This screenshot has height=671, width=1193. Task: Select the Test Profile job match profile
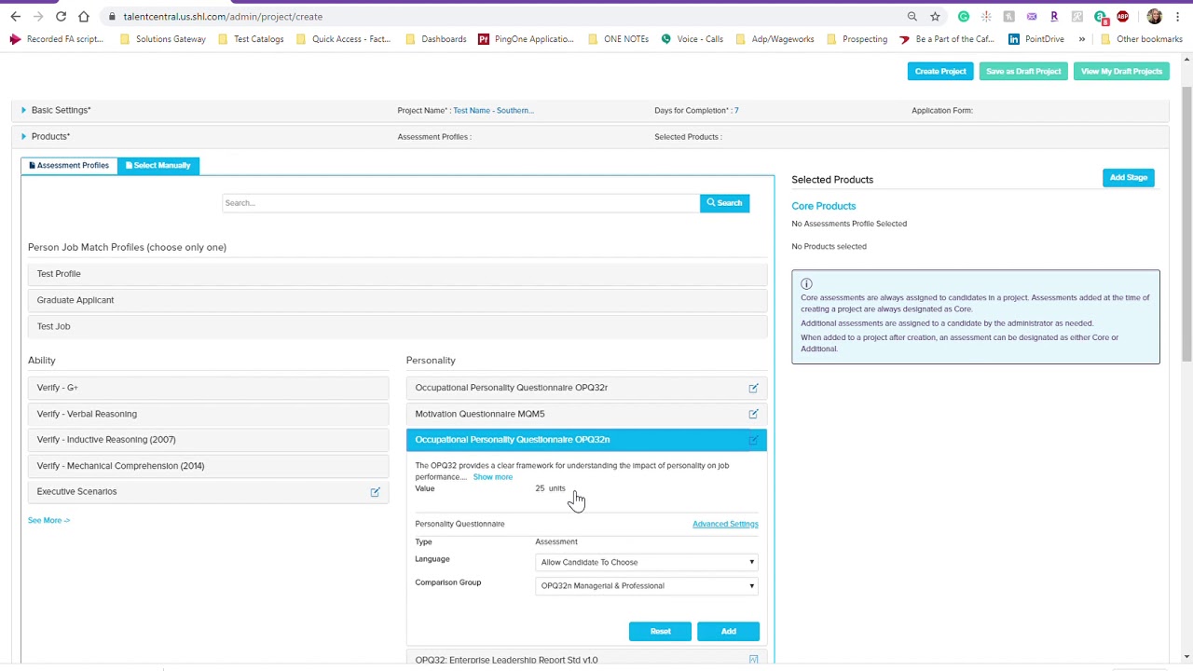coord(397,274)
